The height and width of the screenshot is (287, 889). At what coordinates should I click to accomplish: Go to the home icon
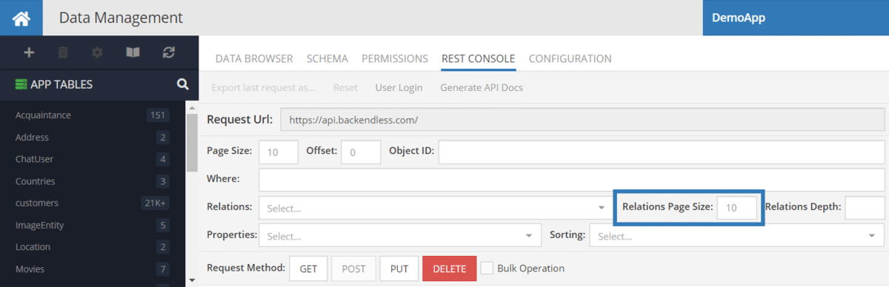[21, 18]
